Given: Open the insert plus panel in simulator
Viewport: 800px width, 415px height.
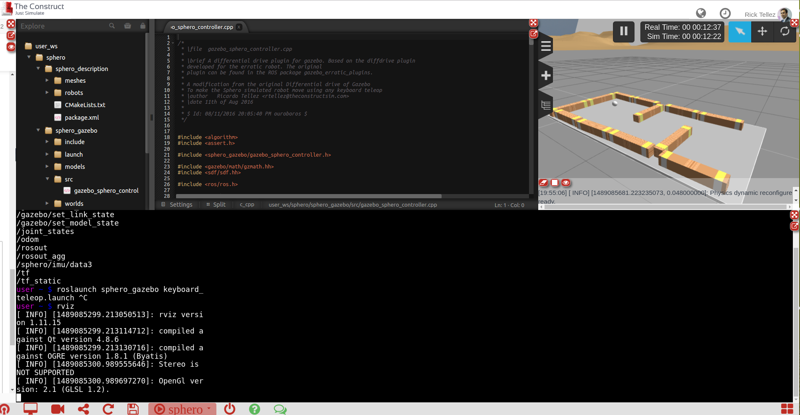Looking at the screenshot, I should 545,76.
